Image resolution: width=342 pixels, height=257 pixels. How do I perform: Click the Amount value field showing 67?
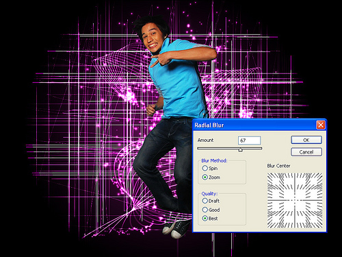tap(250, 140)
